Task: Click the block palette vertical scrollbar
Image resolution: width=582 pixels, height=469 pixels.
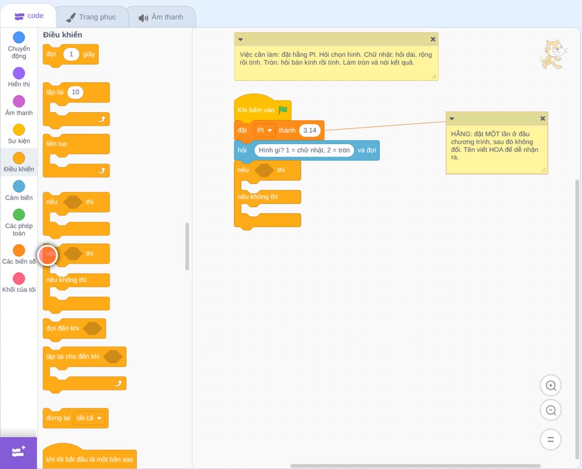Action: coord(187,246)
